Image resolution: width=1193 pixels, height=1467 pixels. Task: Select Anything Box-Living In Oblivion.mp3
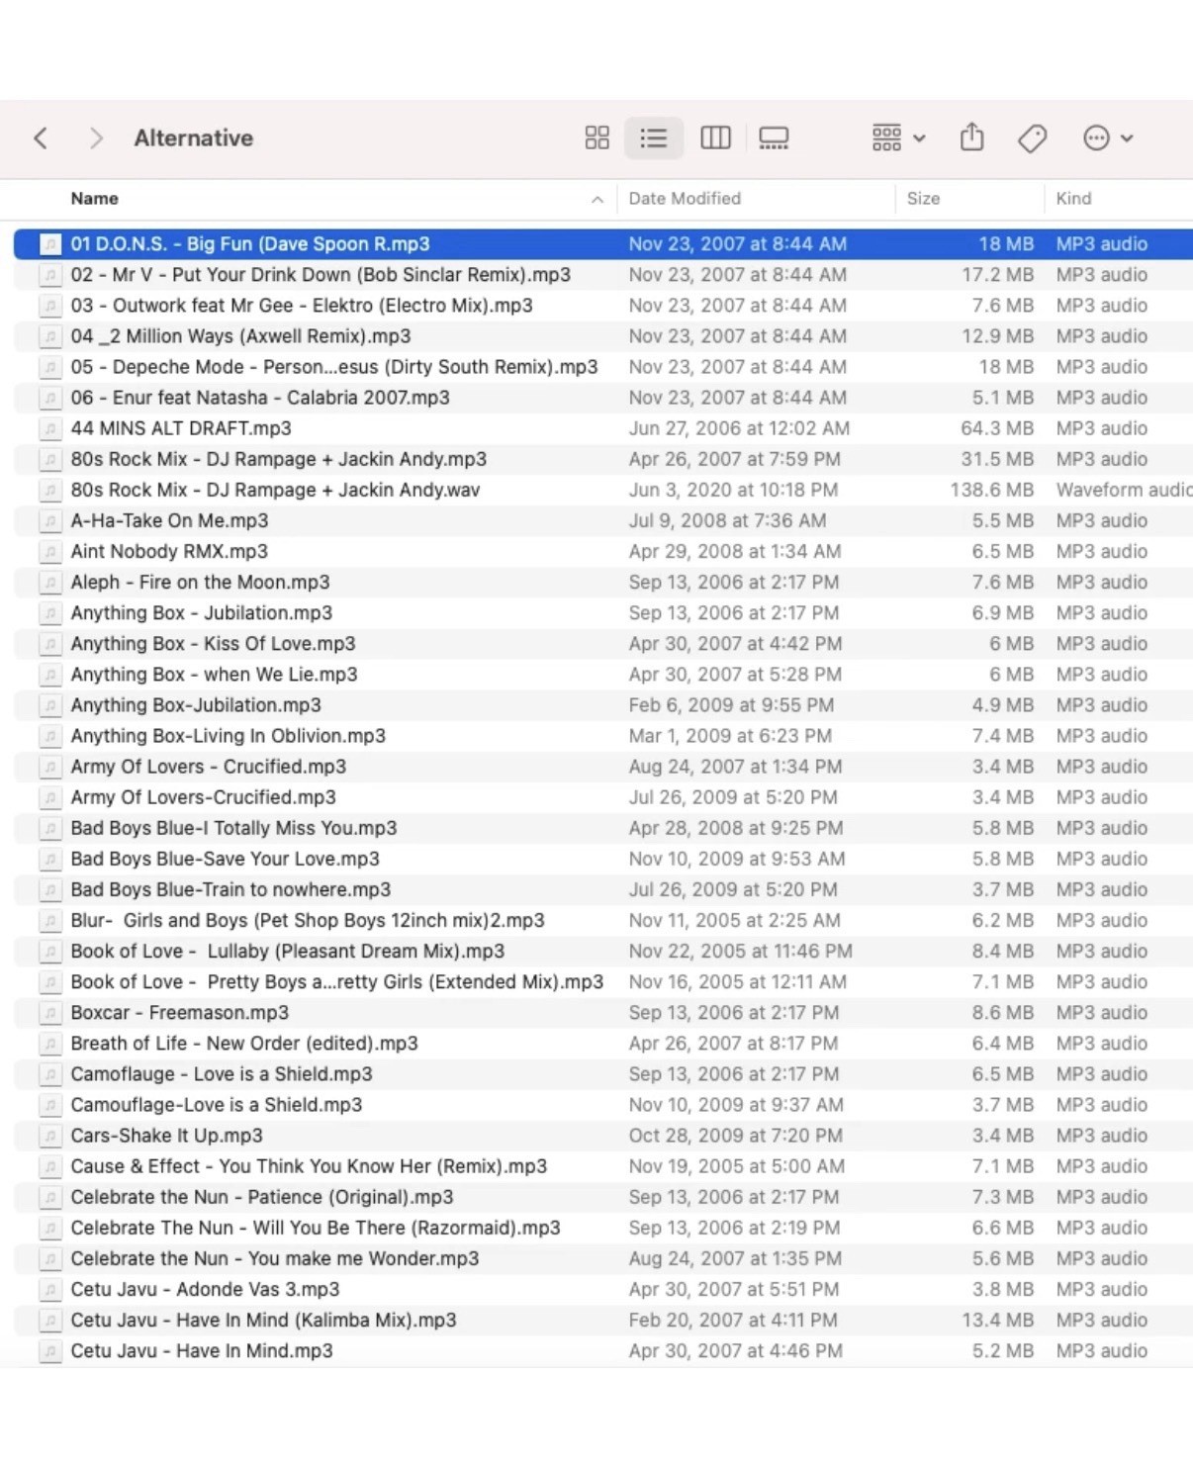tap(229, 736)
